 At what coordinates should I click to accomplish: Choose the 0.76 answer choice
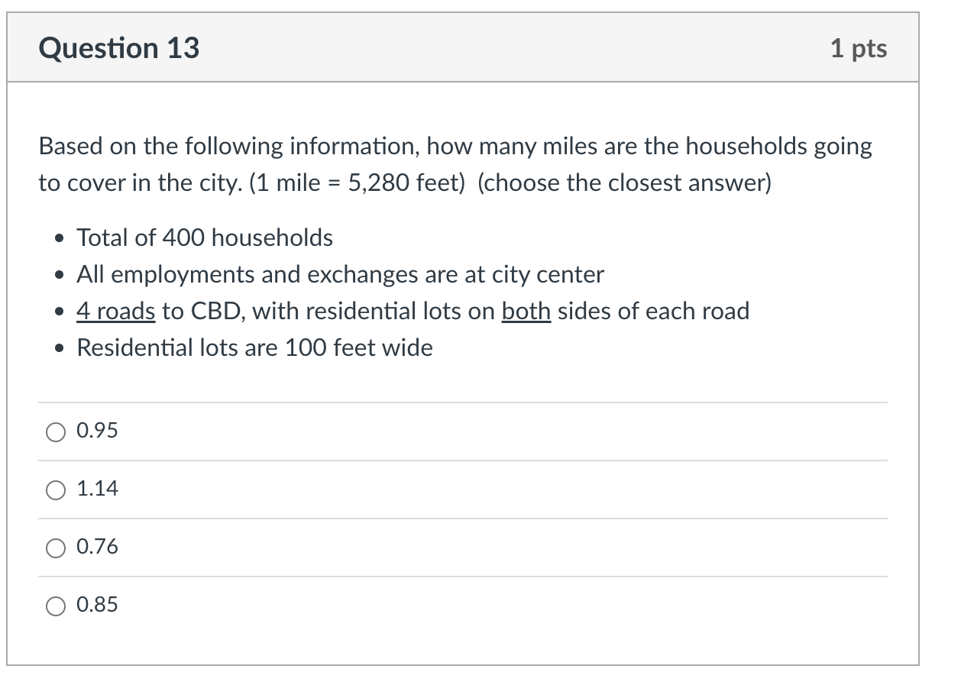point(54,548)
